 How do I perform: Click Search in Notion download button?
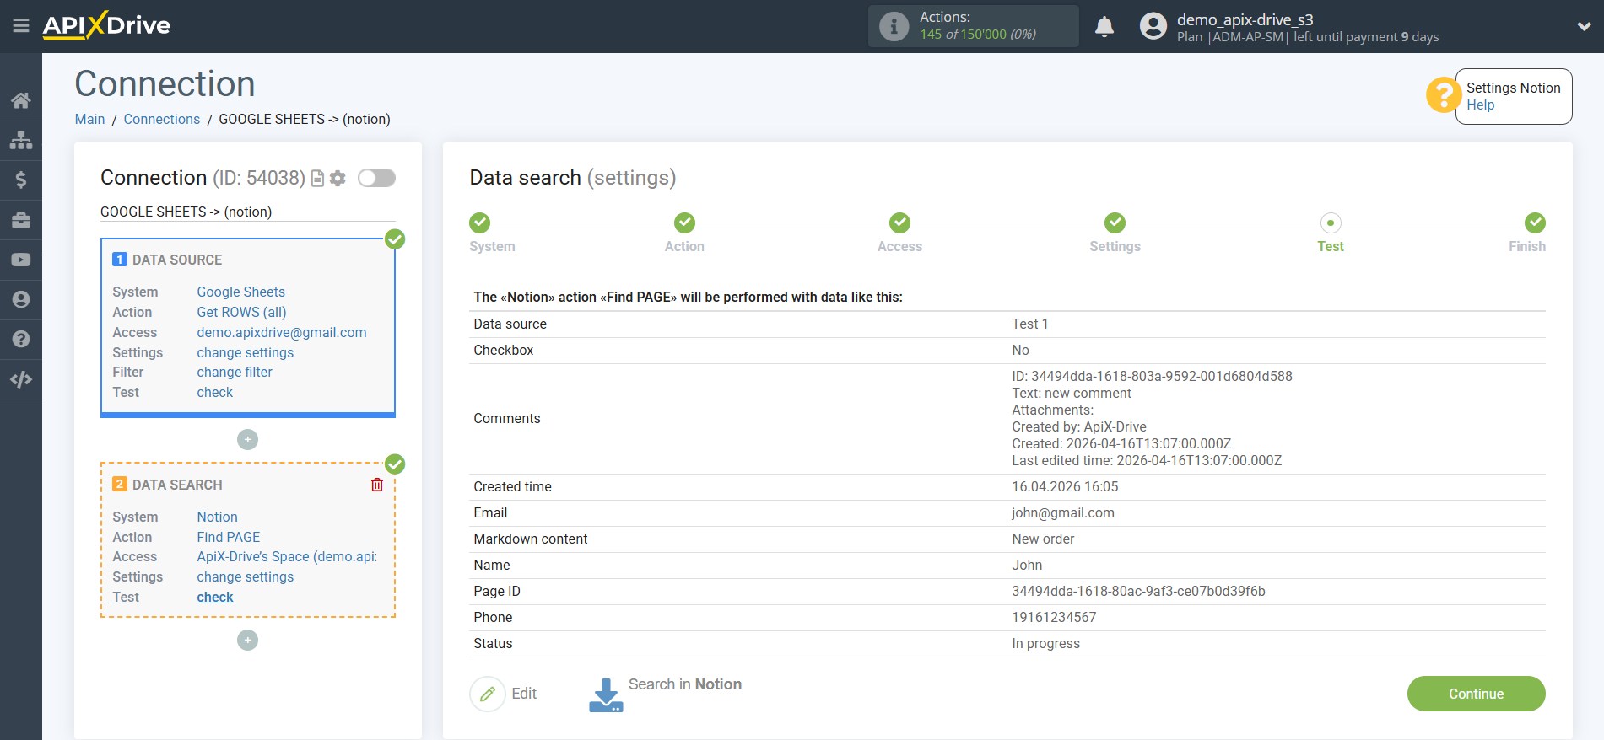606,694
